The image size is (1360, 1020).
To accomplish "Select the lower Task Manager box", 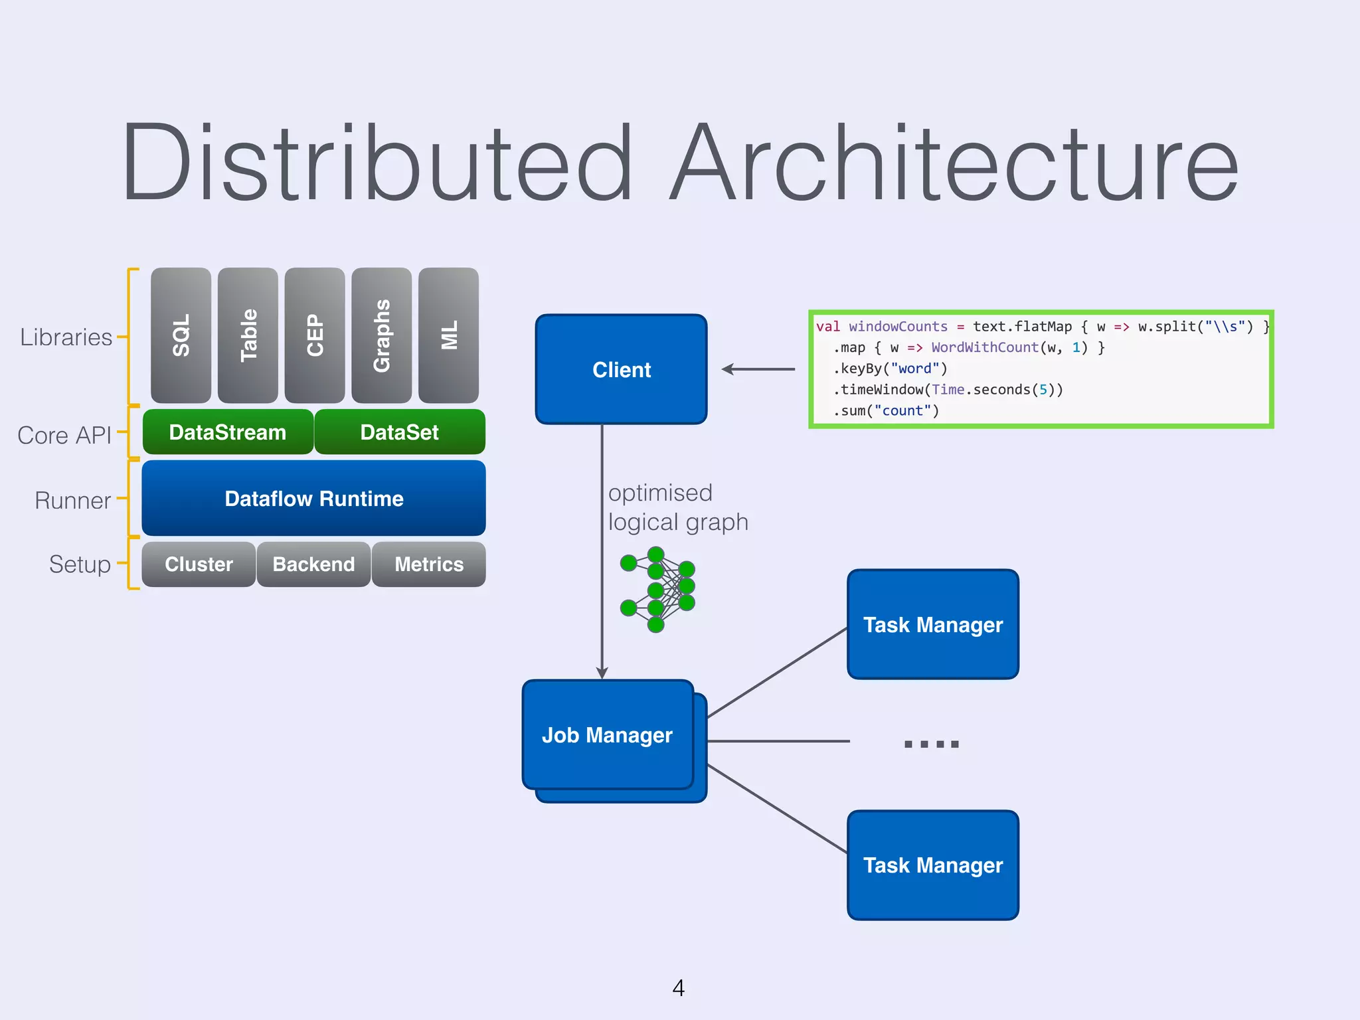I will tap(933, 865).
